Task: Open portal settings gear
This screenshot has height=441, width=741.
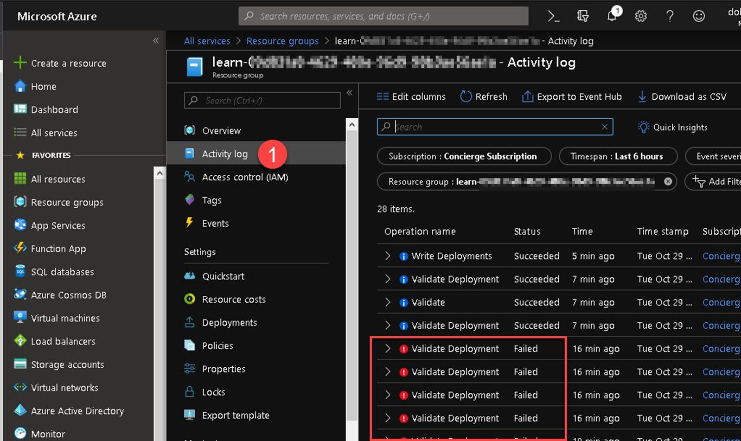Action: [x=641, y=16]
